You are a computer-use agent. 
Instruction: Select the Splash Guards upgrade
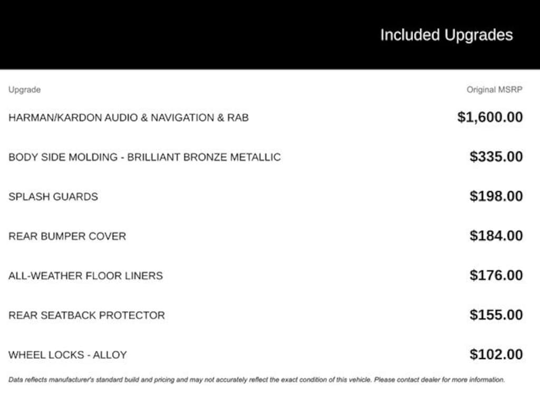(53, 196)
